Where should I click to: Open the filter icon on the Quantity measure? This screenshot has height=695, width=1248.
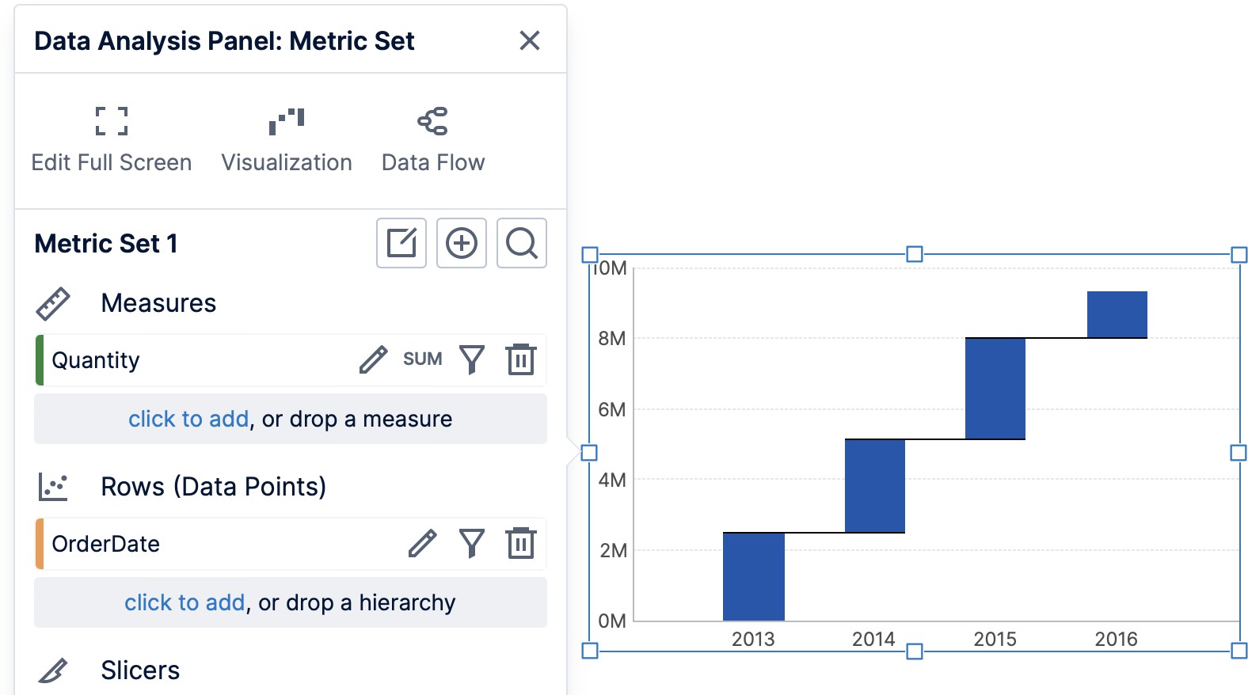tap(472, 359)
